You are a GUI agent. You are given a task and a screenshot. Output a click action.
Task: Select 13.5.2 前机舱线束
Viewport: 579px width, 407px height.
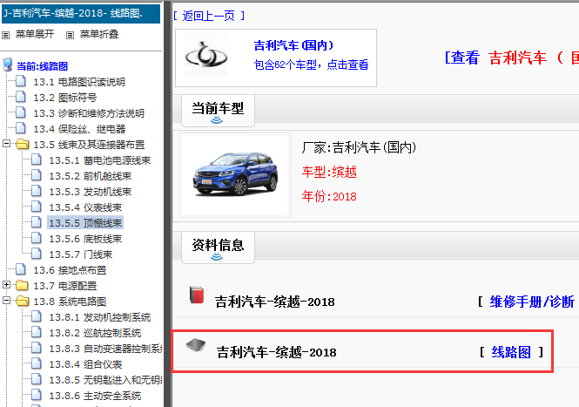(90, 176)
